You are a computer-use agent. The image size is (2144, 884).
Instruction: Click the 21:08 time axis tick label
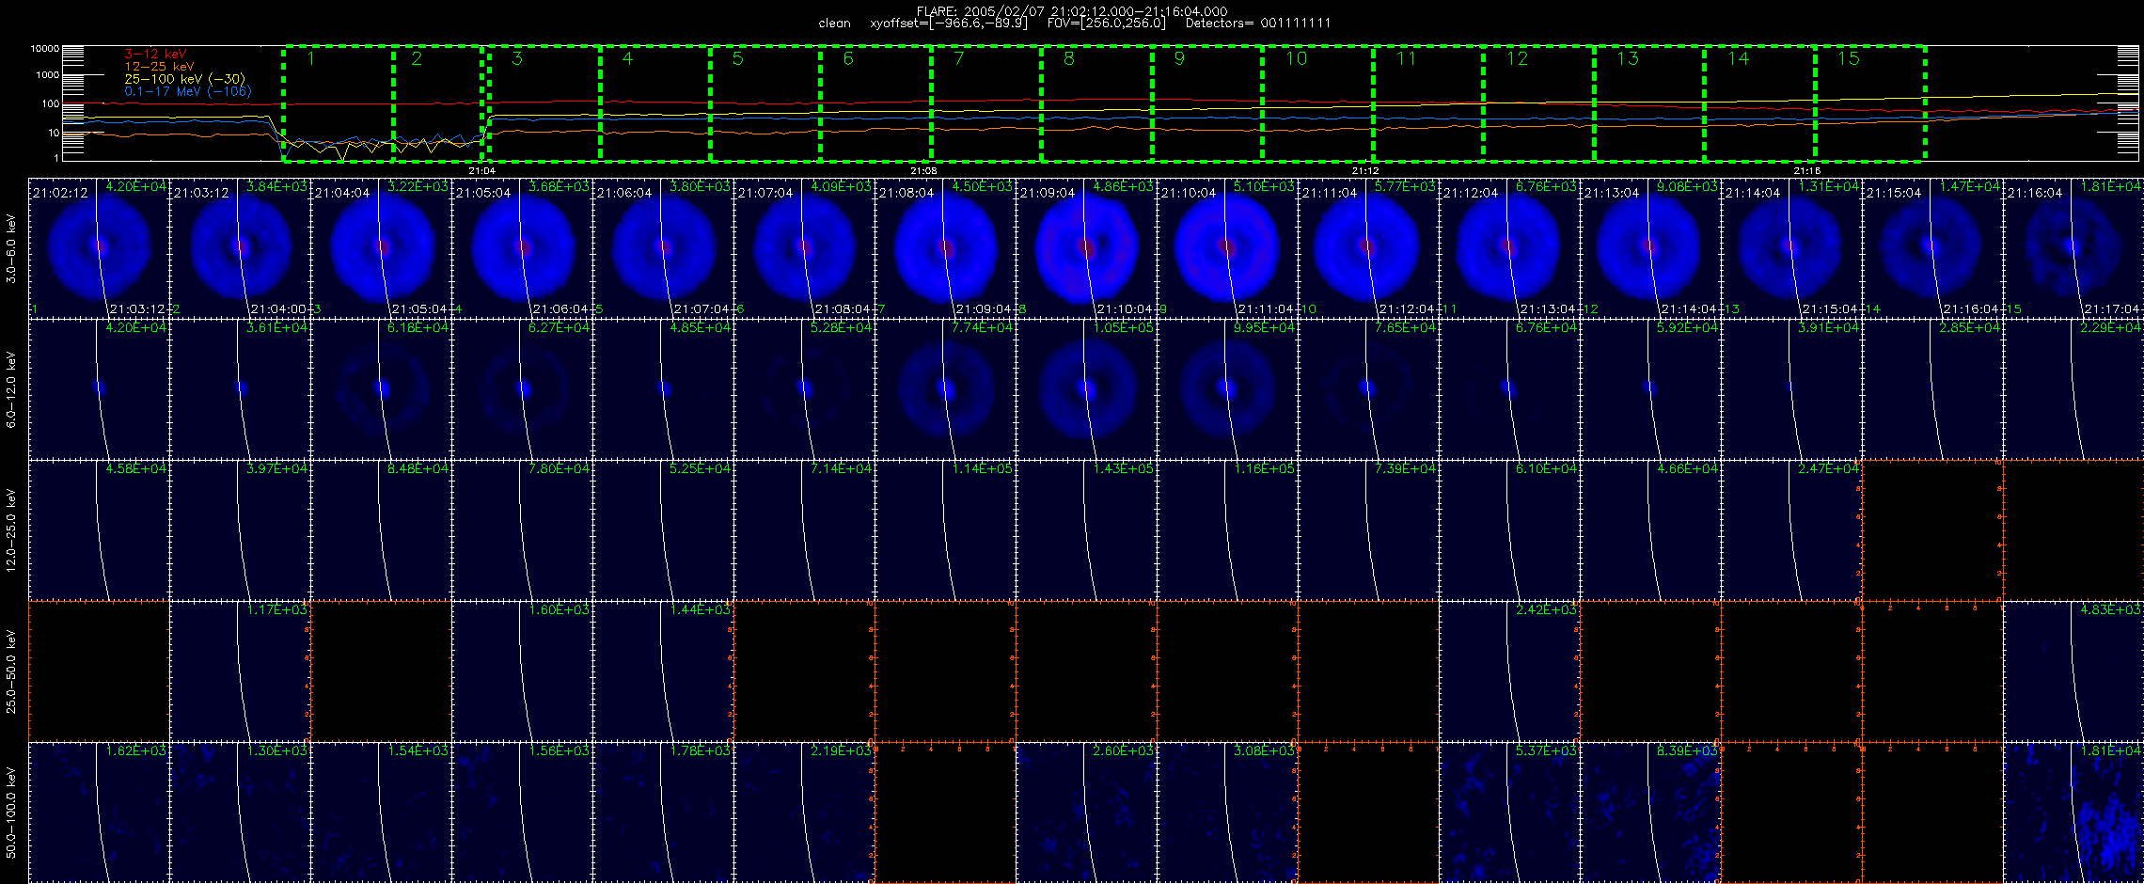click(923, 171)
